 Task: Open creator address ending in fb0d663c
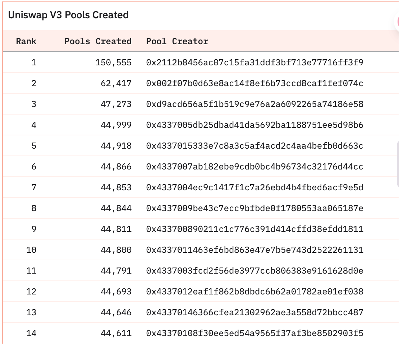254,146
